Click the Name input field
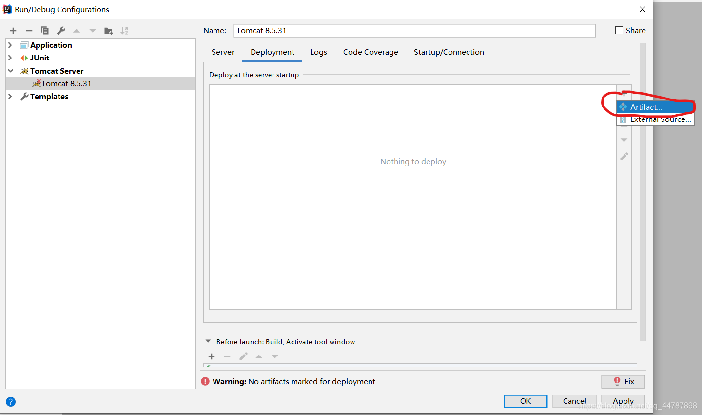 (414, 30)
